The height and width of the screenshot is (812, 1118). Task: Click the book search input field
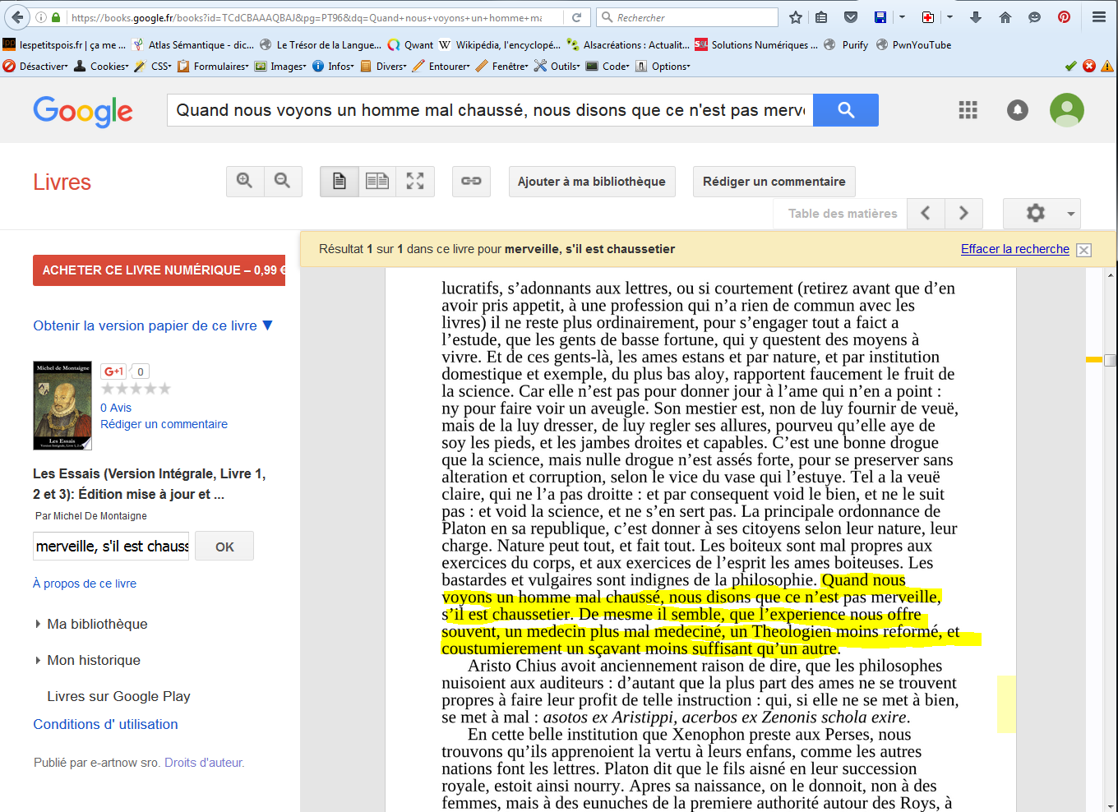[x=111, y=547]
